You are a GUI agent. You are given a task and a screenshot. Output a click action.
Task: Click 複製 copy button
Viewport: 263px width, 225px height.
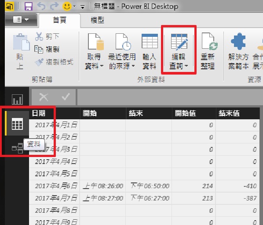[47, 49]
